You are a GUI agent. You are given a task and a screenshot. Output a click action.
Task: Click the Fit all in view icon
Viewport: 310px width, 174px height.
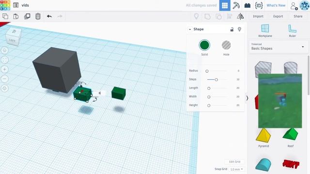click(5, 60)
